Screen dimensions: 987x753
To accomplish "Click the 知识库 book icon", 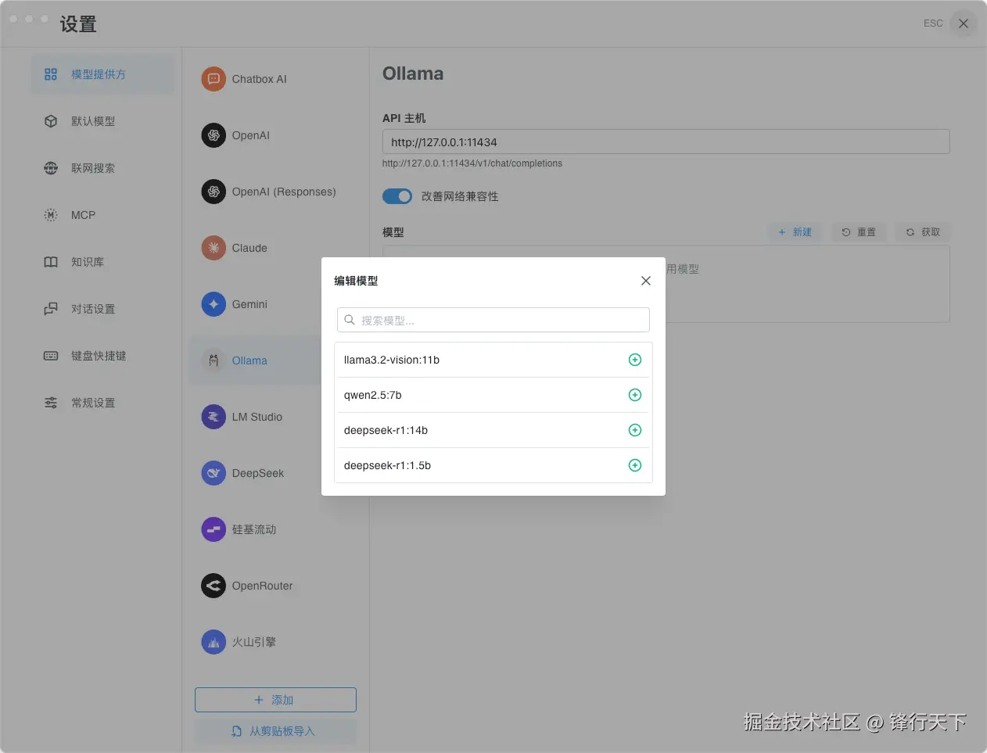I will click(x=51, y=262).
